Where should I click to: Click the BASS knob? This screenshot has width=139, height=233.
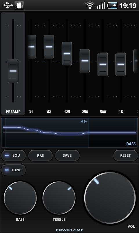pyautogui.click(x=20, y=198)
